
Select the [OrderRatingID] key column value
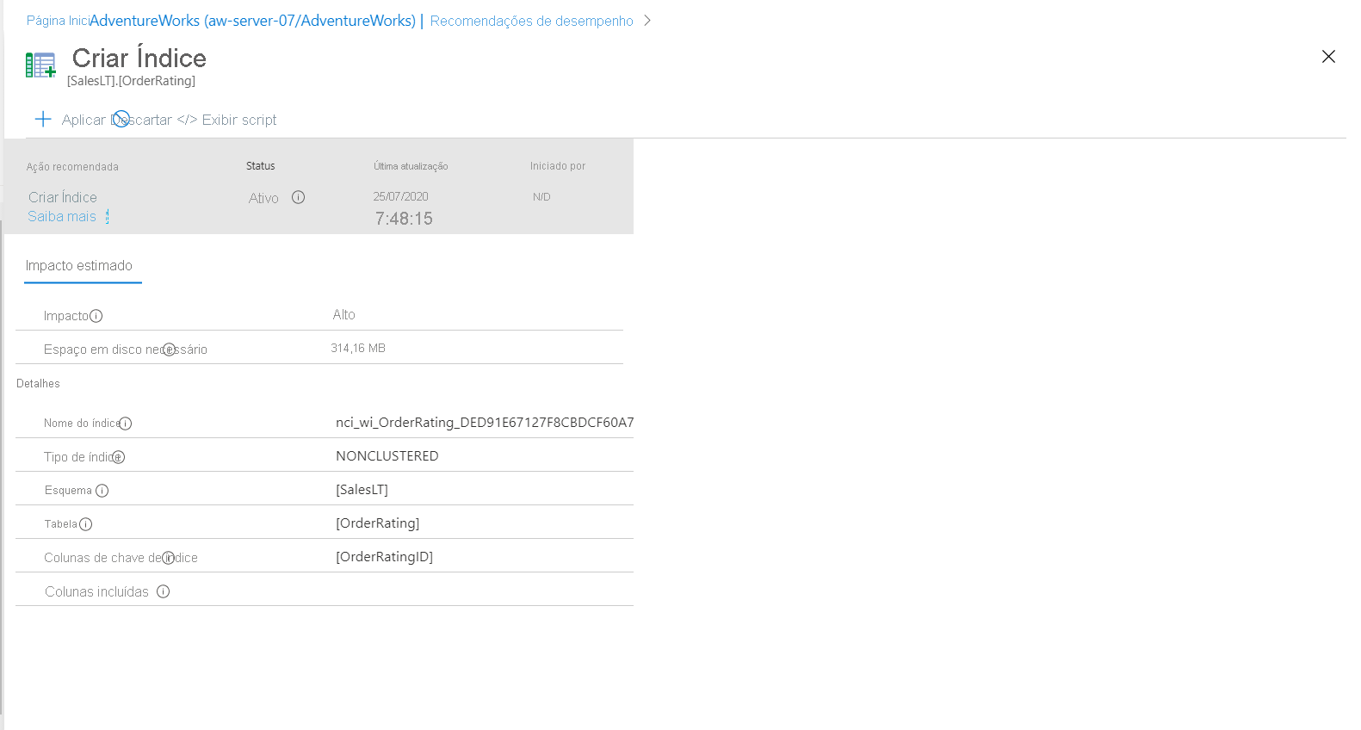coord(384,556)
